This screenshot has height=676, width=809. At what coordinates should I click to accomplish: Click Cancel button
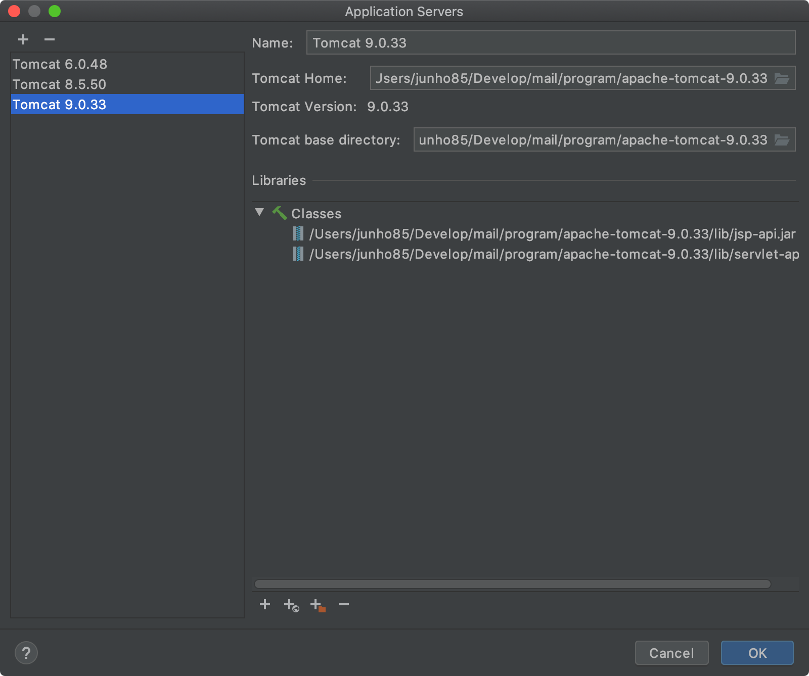click(x=671, y=653)
